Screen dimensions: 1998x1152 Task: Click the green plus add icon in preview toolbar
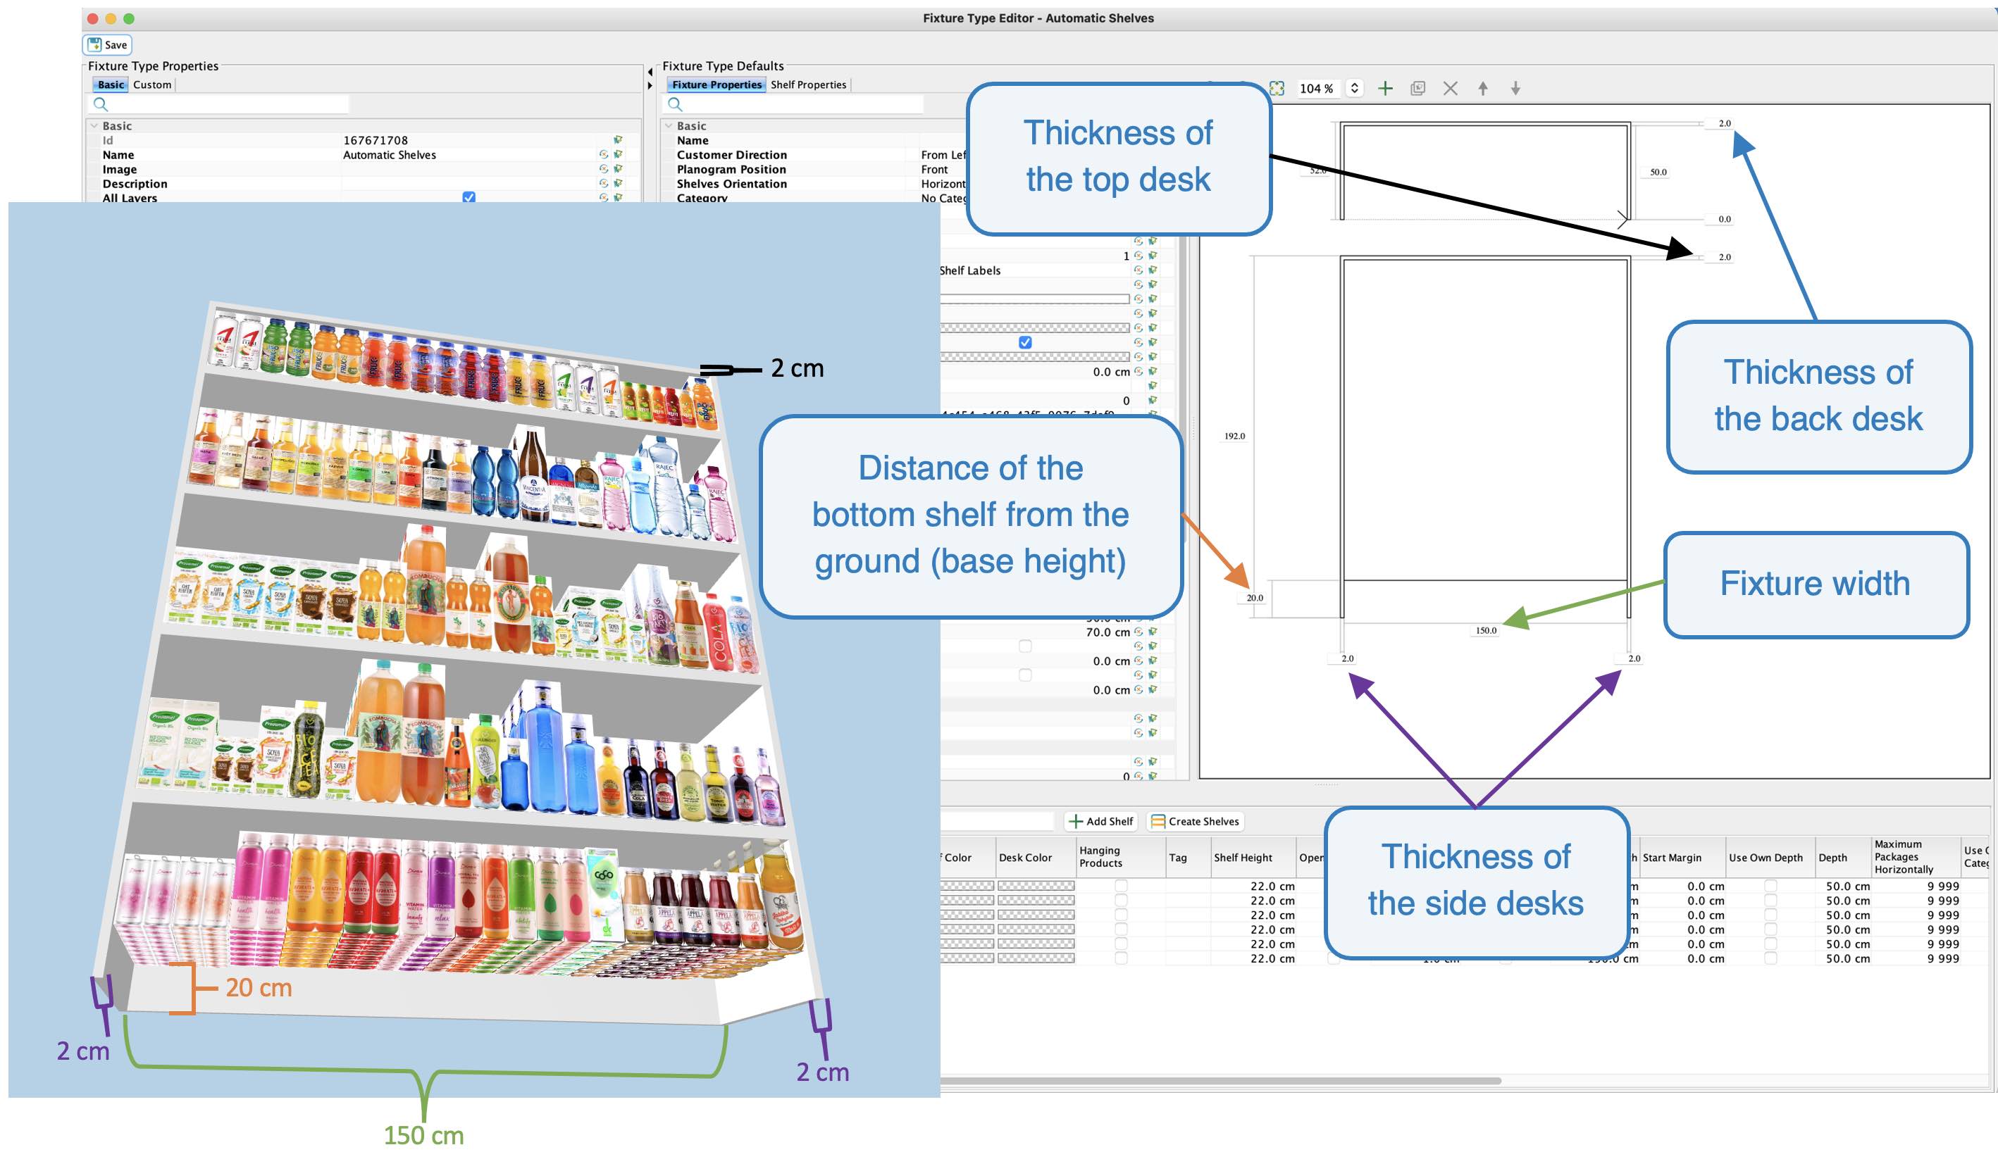(1385, 89)
